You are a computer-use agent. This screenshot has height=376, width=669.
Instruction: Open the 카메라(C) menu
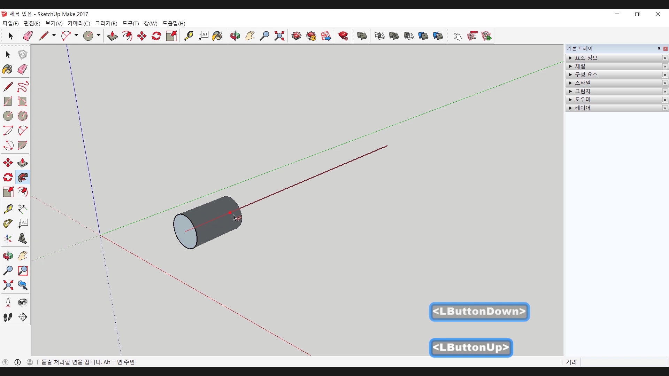pos(79,23)
